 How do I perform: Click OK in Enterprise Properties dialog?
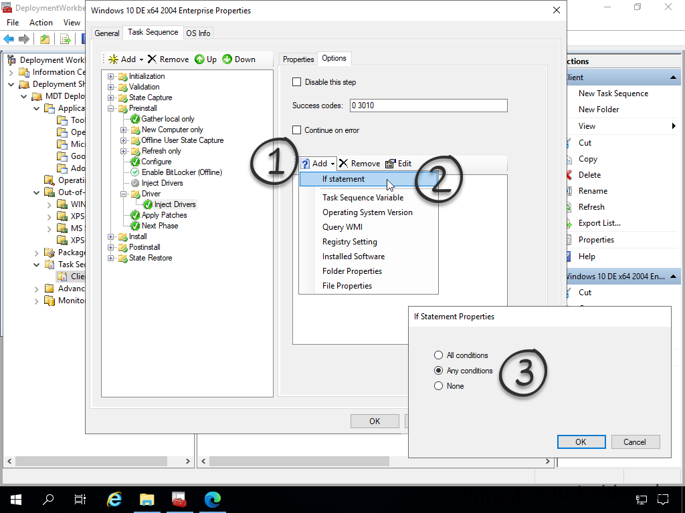pyautogui.click(x=375, y=421)
